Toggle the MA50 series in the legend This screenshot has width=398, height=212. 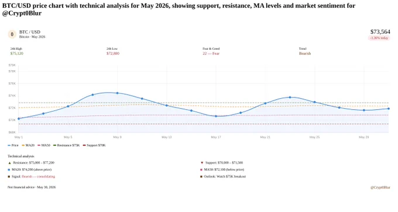tap(44, 145)
